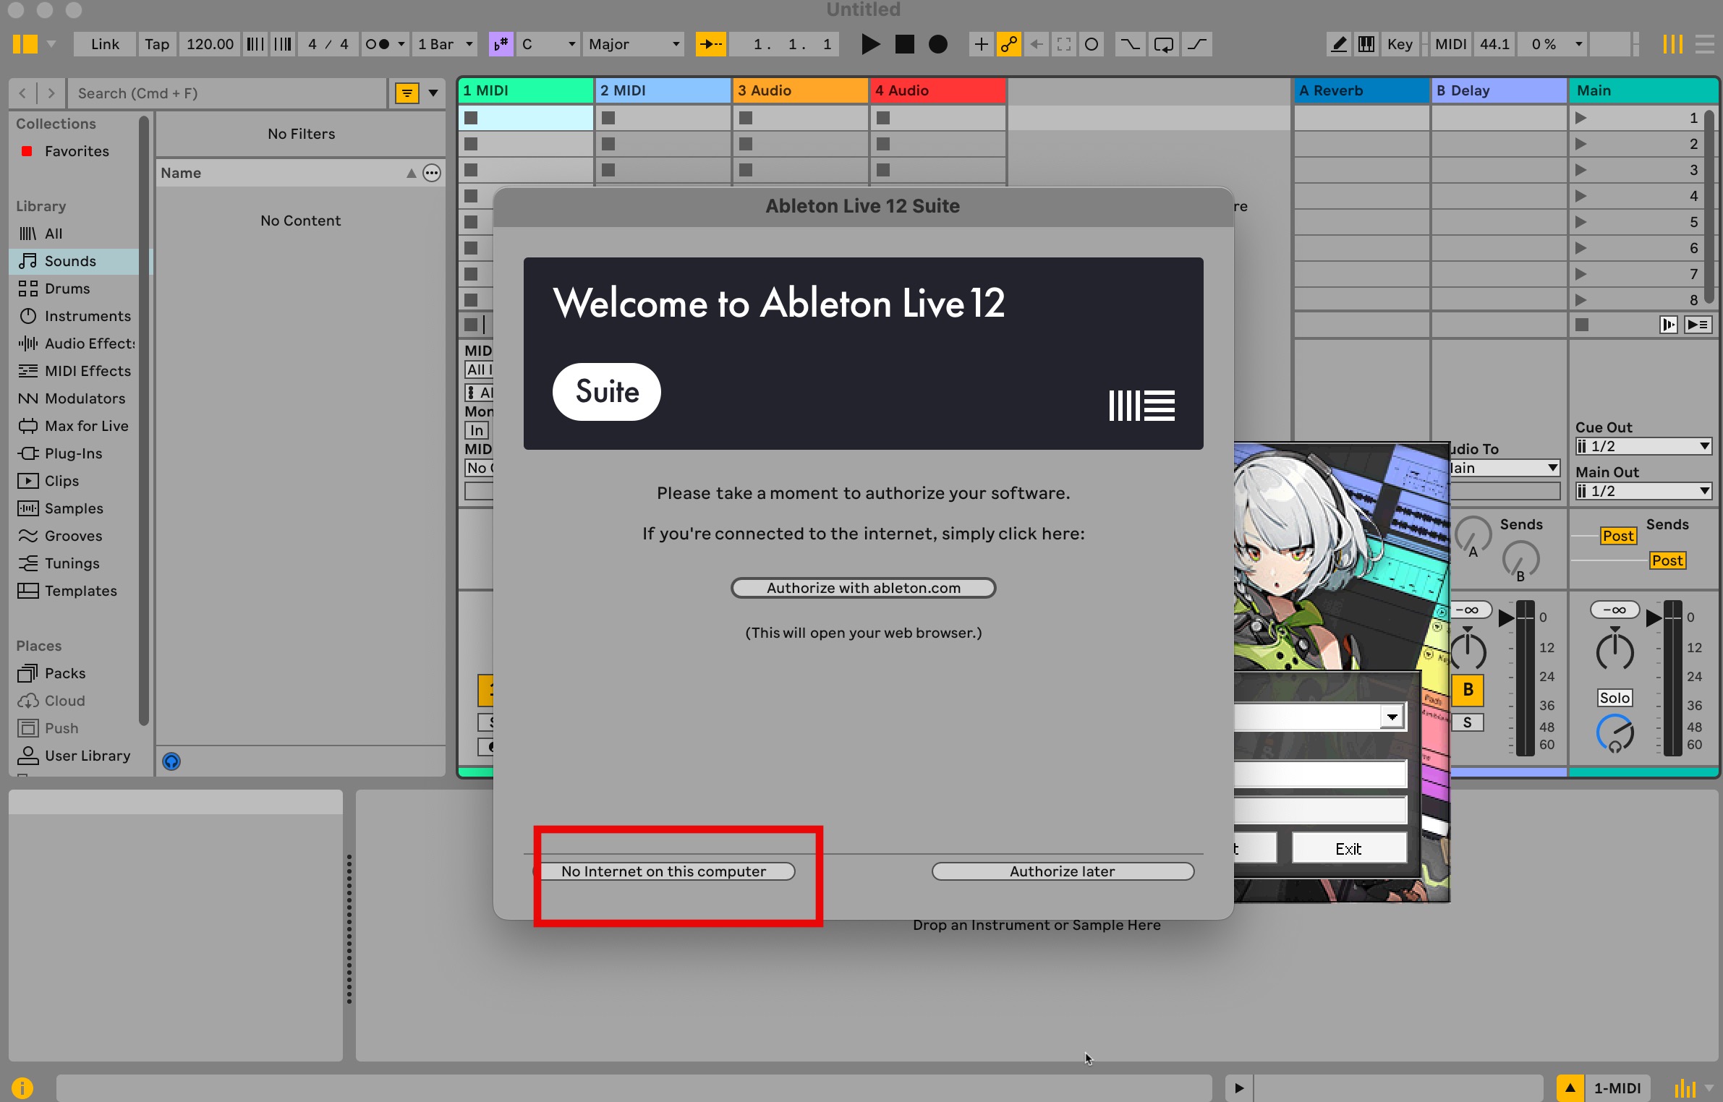Toggle the computer MIDI keyboard icon
1723x1102 pixels.
(x=1366, y=44)
